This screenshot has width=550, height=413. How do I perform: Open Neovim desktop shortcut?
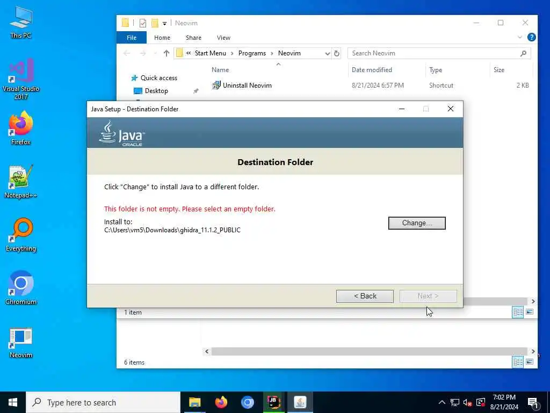pos(21,342)
